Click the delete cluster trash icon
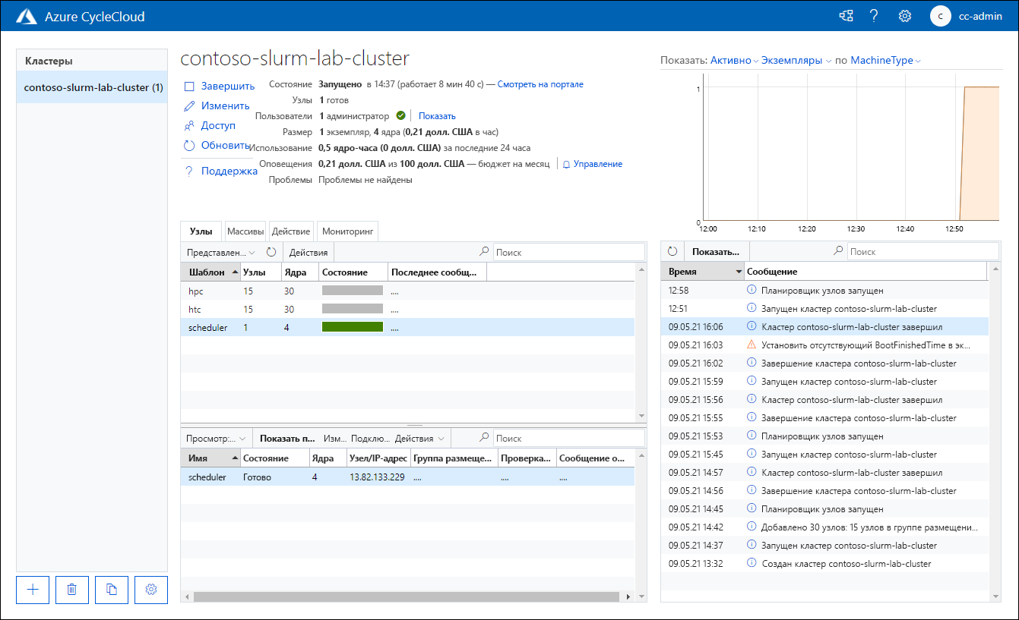The width and height of the screenshot is (1019, 620). click(x=72, y=590)
